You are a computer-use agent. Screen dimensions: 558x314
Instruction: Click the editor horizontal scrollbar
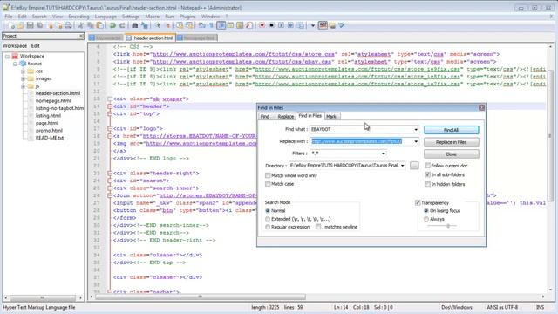click(x=201, y=297)
